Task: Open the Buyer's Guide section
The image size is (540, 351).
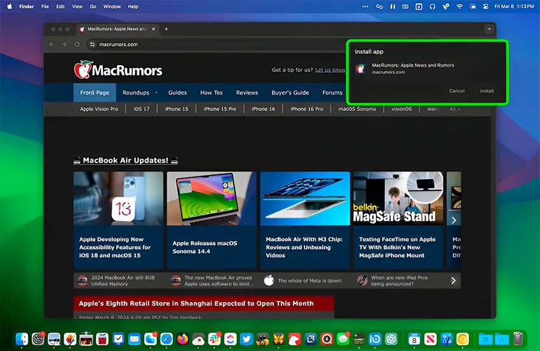Action: pos(290,93)
